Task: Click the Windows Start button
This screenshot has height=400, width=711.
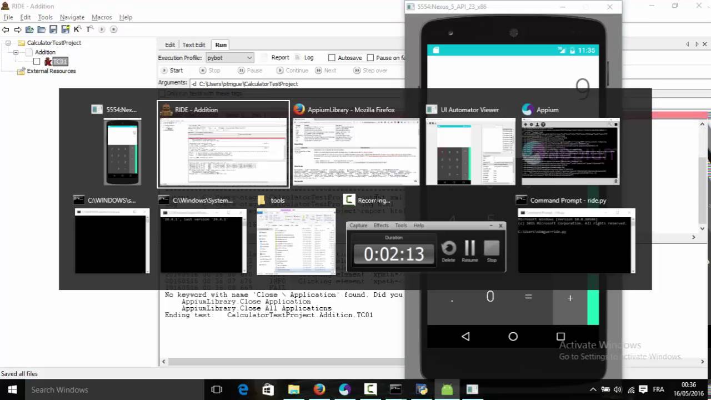Action: [x=12, y=389]
